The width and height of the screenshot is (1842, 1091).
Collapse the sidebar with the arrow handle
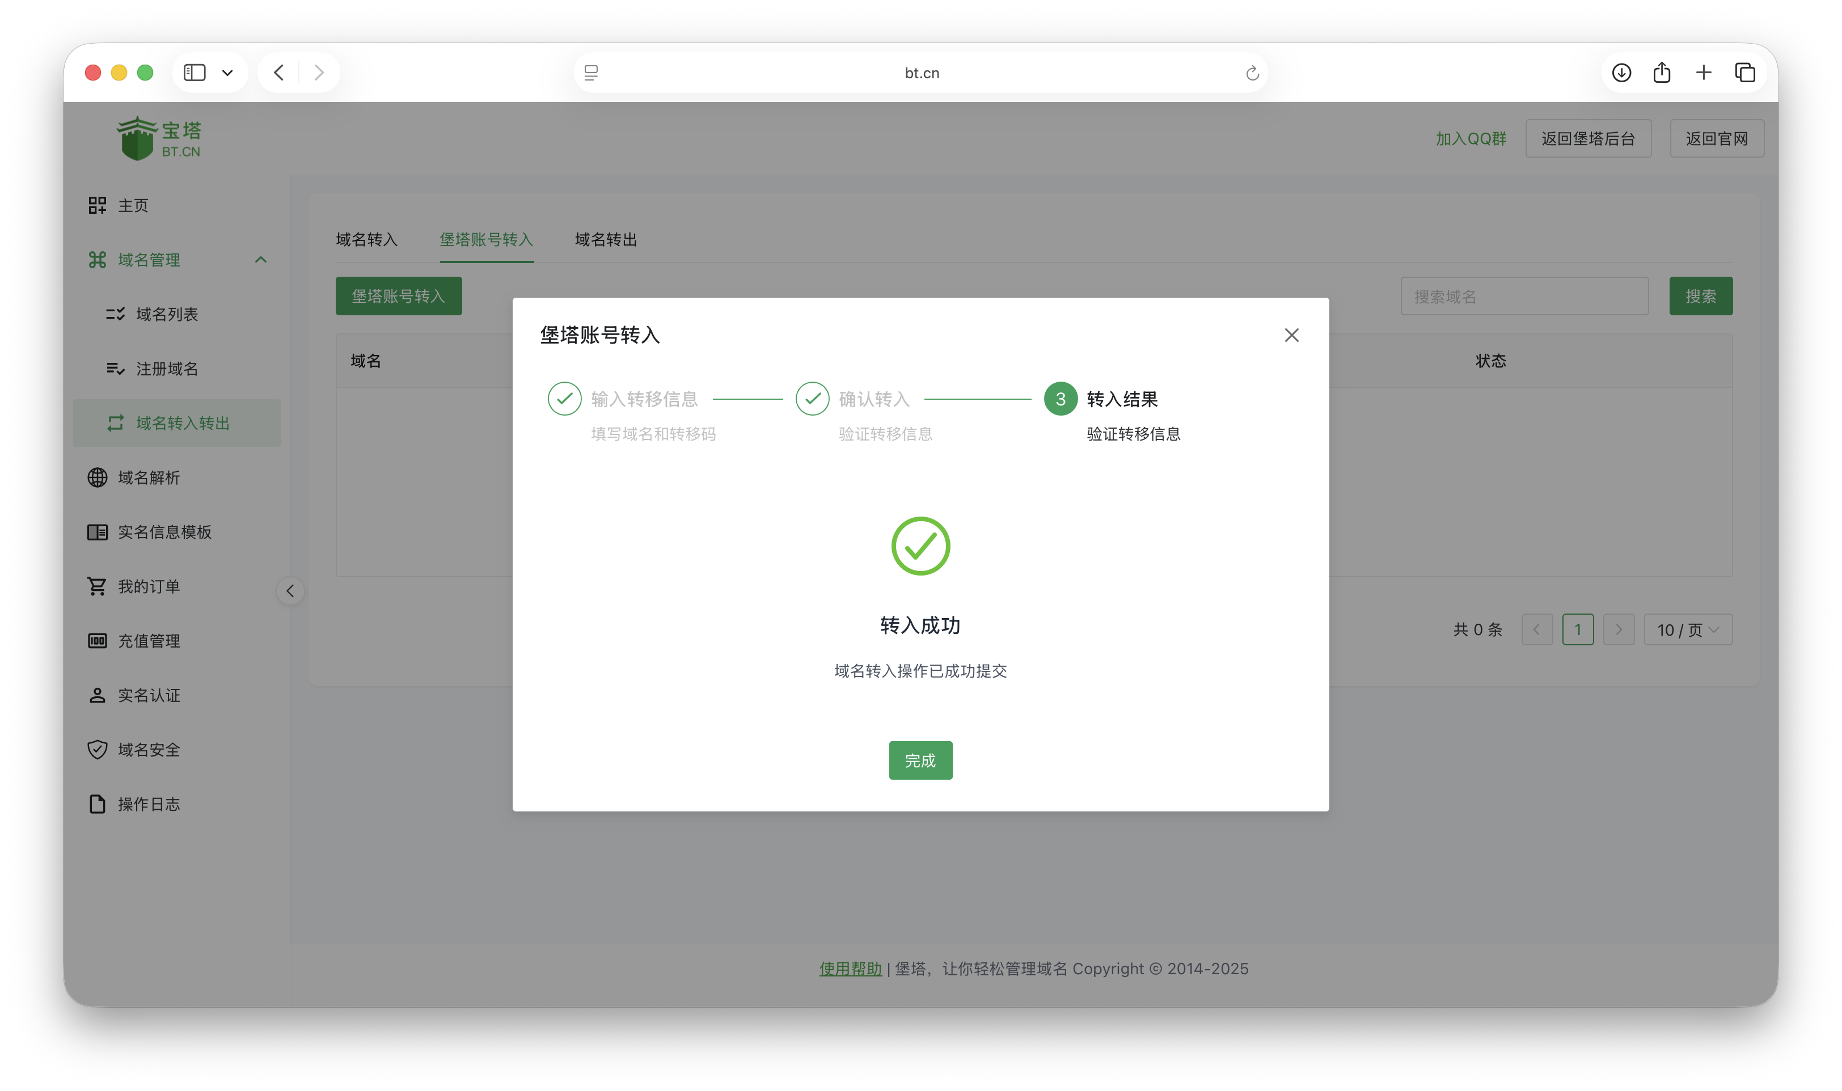coord(290,590)
